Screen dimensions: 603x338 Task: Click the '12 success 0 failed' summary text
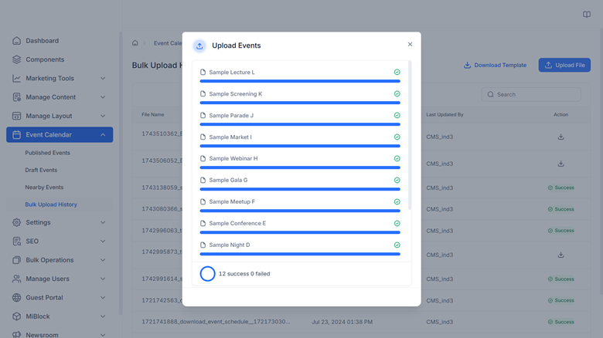(244, 274)
